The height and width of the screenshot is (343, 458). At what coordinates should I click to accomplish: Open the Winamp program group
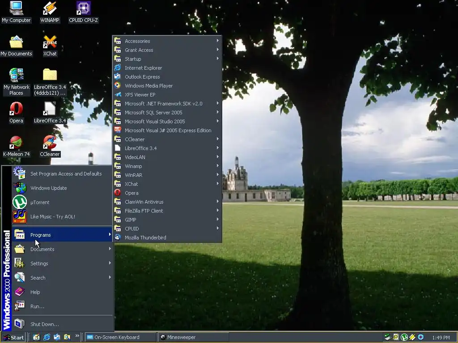click(x=167, y=166)
